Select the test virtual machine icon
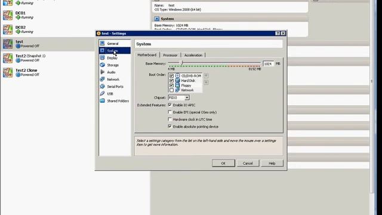Viewport: 382px width, 215px height. click(x=8, y=44)
